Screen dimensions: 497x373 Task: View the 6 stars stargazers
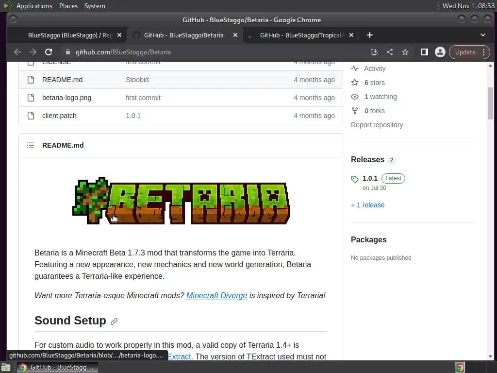[374, 83]
